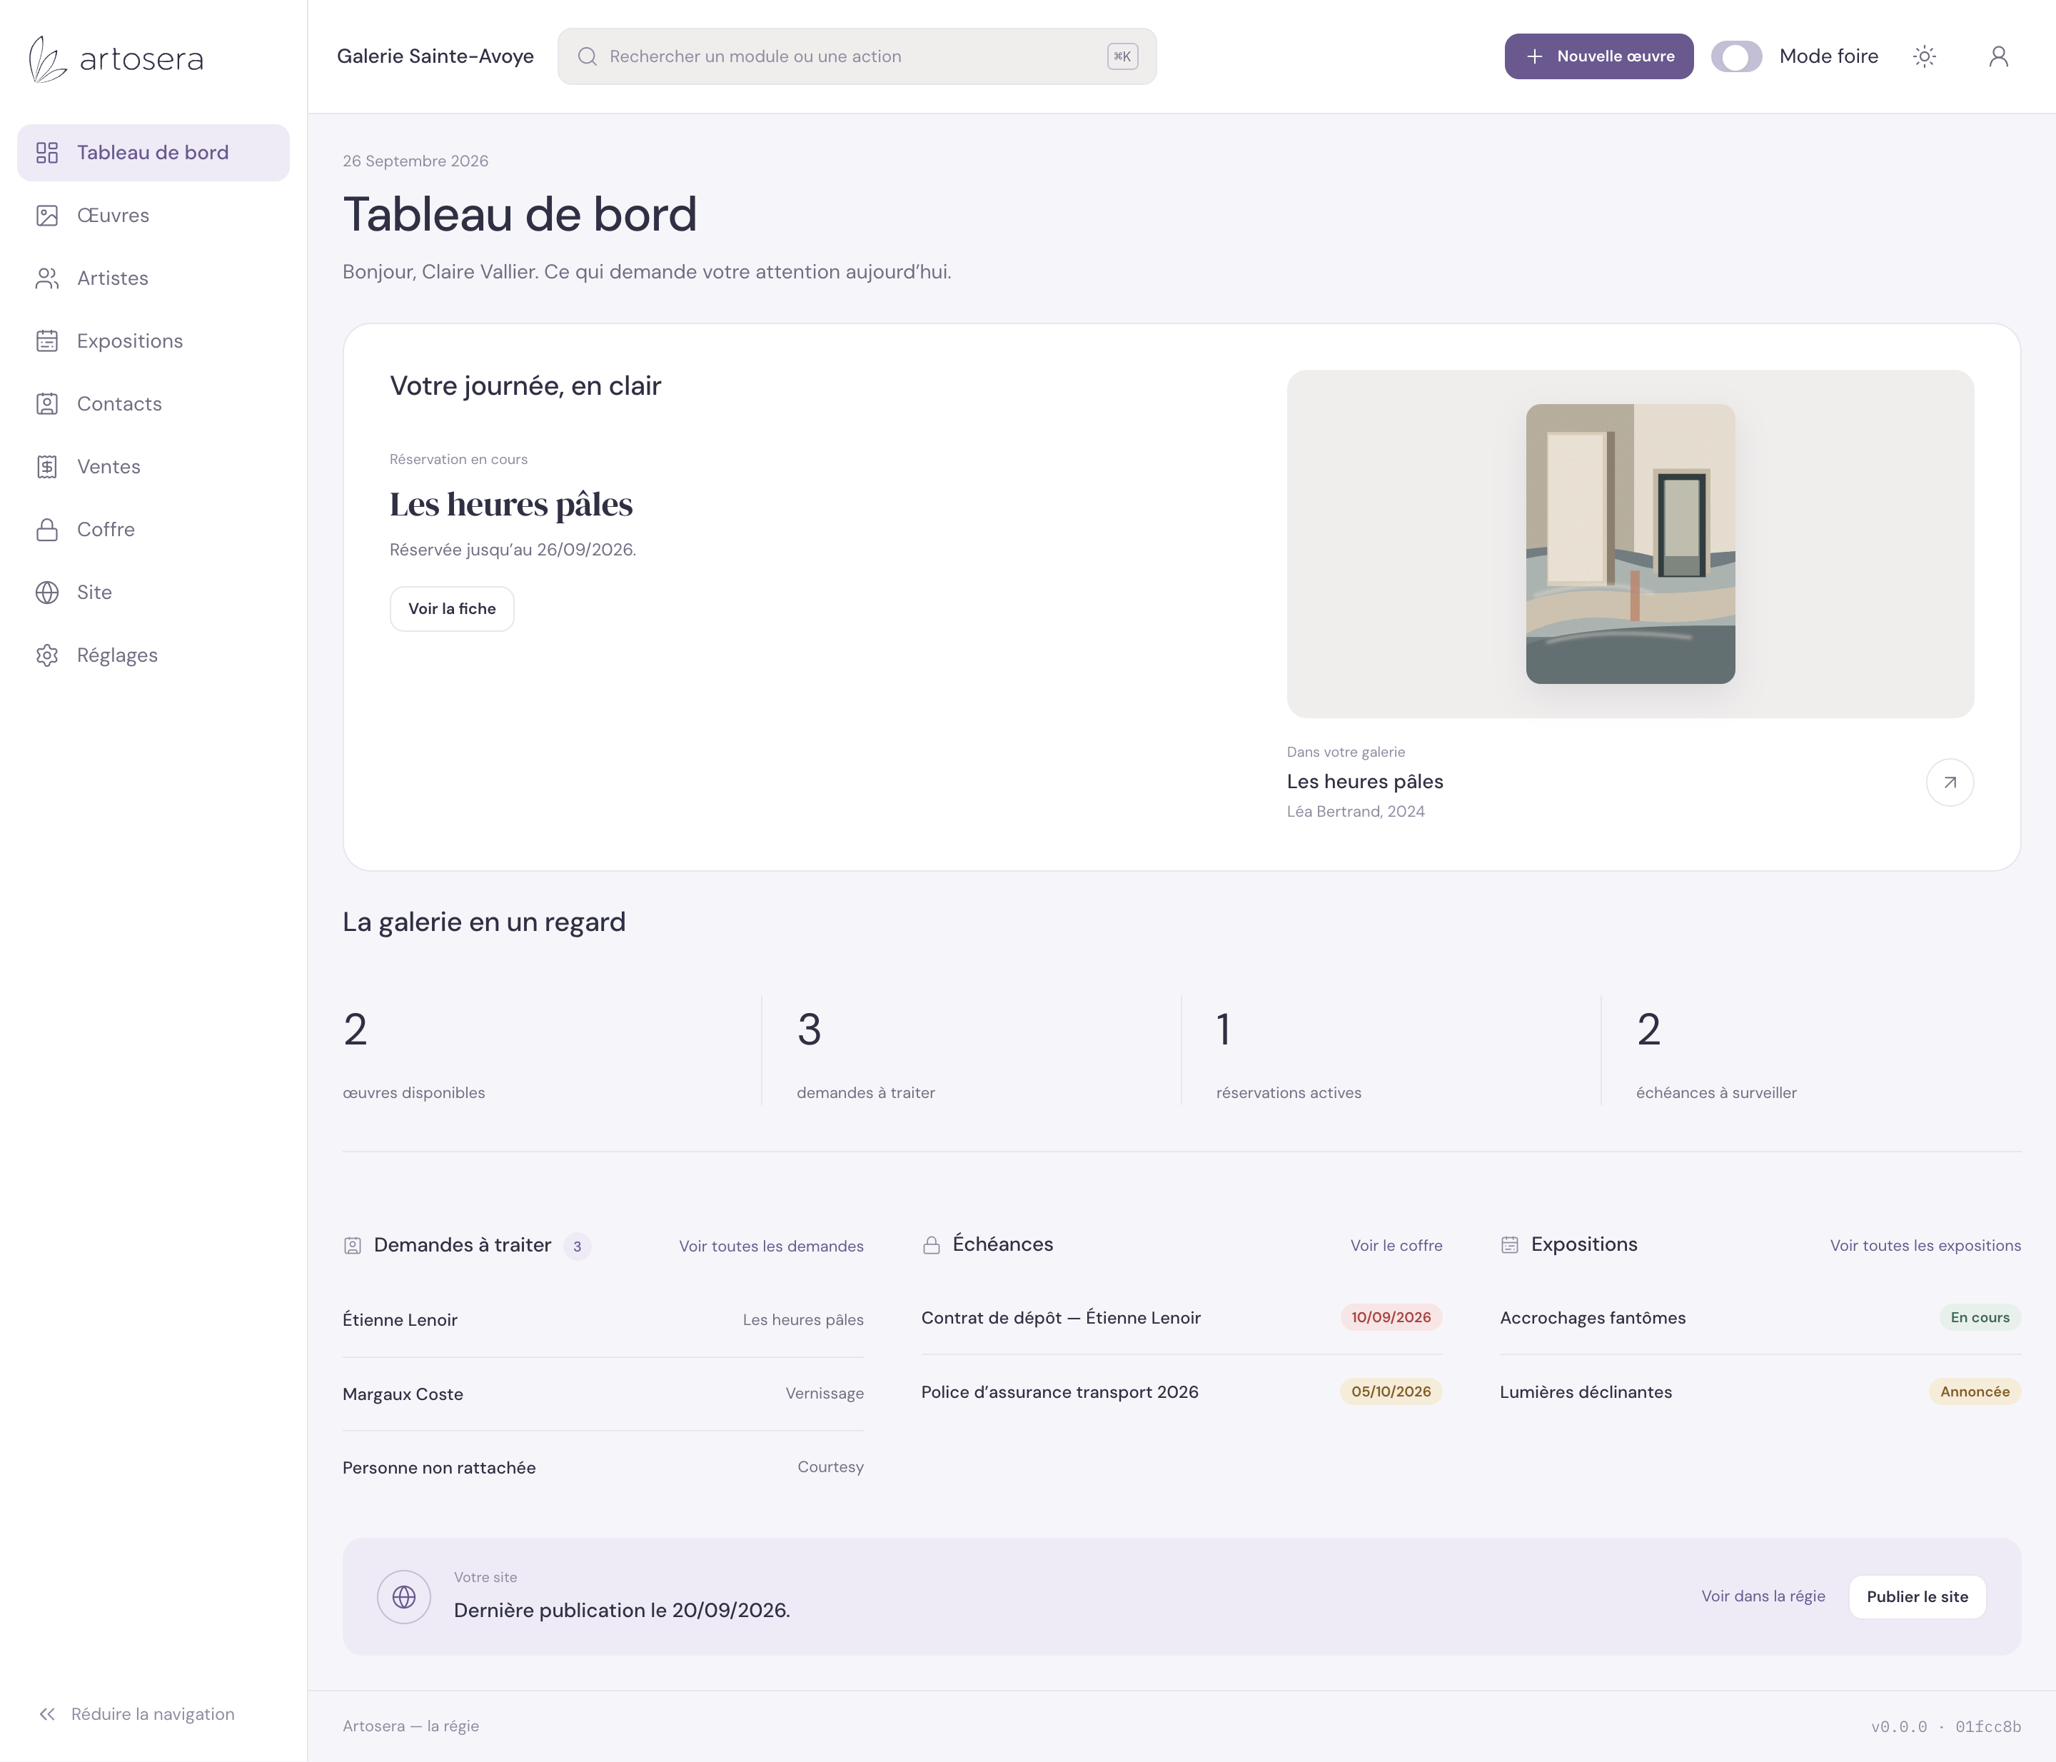
Task: Open the Lumières déclinantes exhibition
Action: pos(1760,1392)
